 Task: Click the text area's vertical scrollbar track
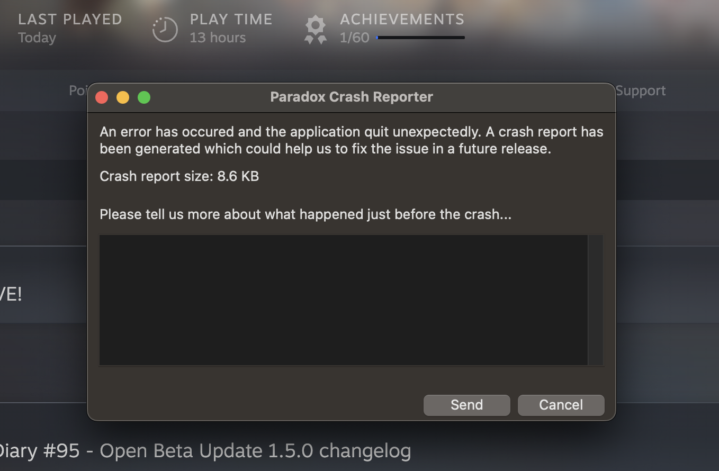tap(596, 300)
